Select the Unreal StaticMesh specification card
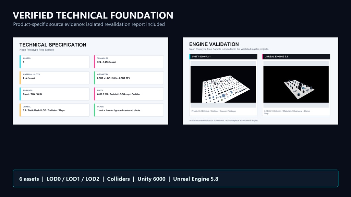Image resolution: width=351 pixels, height=197 pixels. click(x=55, y=110)
